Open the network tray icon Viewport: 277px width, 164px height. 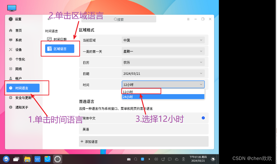point(163,159)
